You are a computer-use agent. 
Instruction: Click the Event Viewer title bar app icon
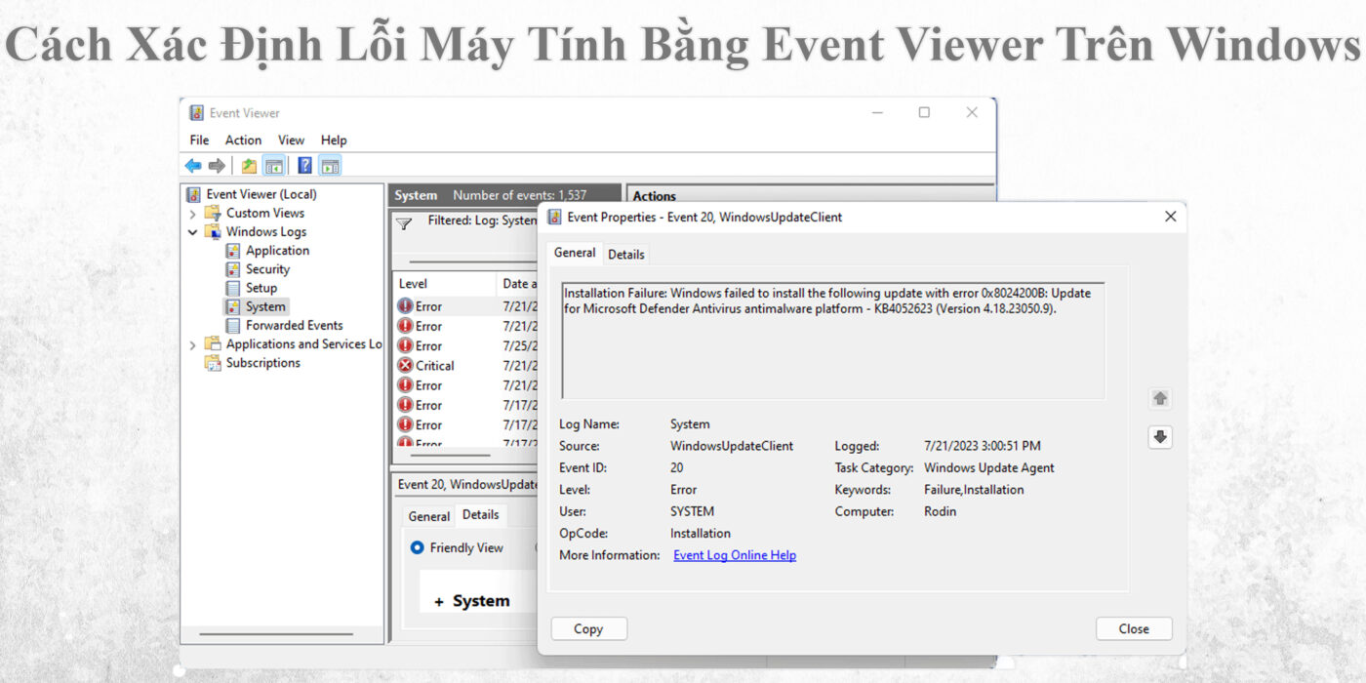tap(196, 113)
